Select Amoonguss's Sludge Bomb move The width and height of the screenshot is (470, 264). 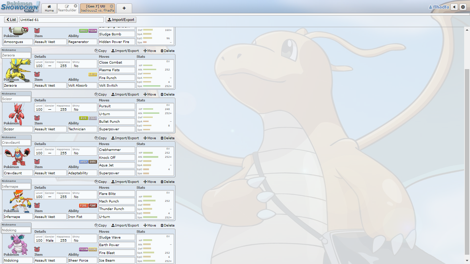click(117, 34)
